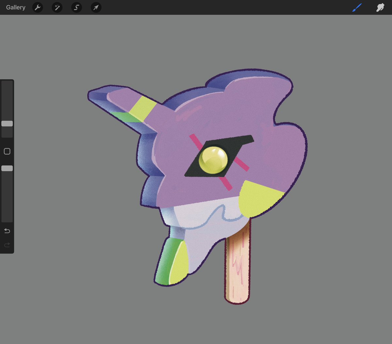
Task: Open the Gallery view
Action: [x=16, y=7]
